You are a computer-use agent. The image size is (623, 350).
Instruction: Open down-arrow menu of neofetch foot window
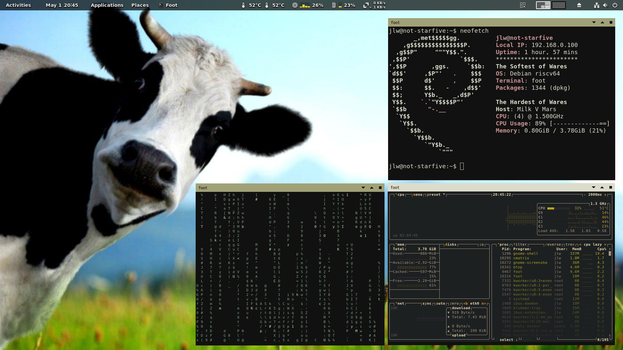(x=594, y=22)
